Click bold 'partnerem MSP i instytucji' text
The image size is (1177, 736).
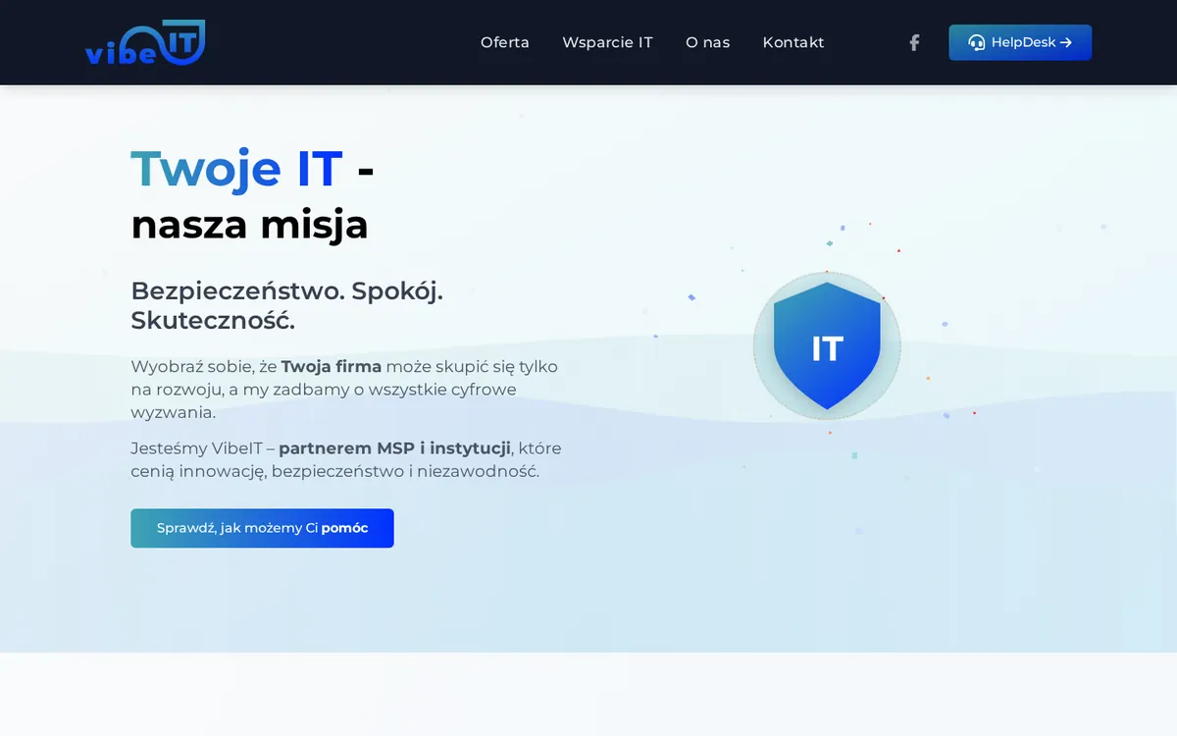(394, 448)
